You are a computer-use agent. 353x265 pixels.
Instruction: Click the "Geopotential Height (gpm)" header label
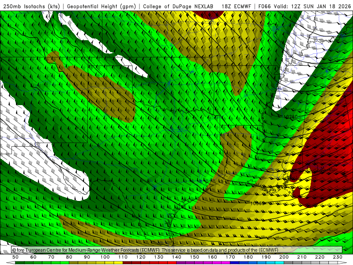tap(101, 6)
